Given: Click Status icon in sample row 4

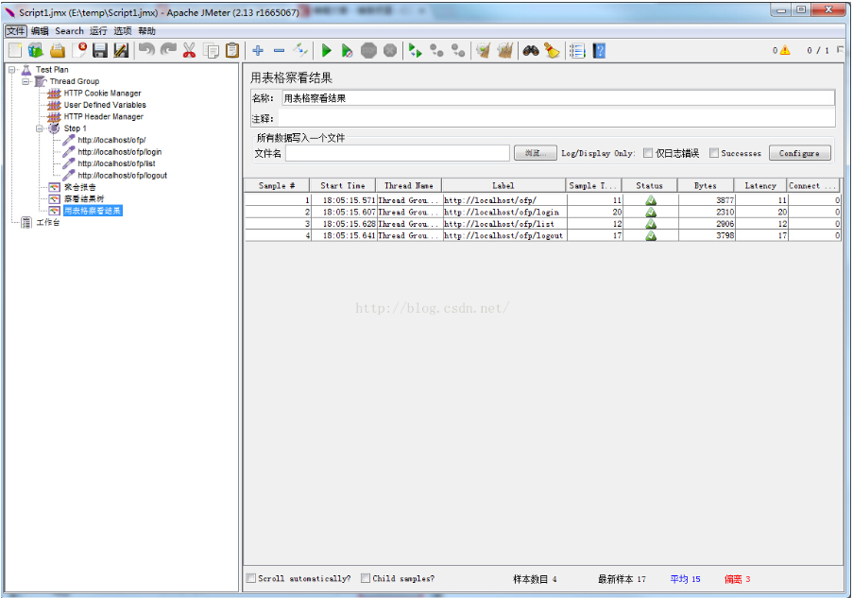Looking at the screenshot, I should [651, 235].
